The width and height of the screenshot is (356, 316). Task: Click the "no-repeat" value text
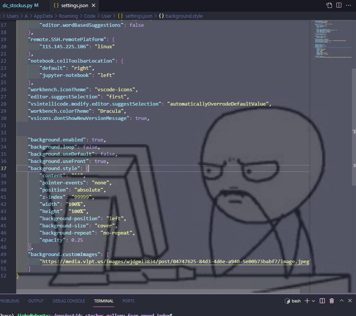[x=116, y=233]
